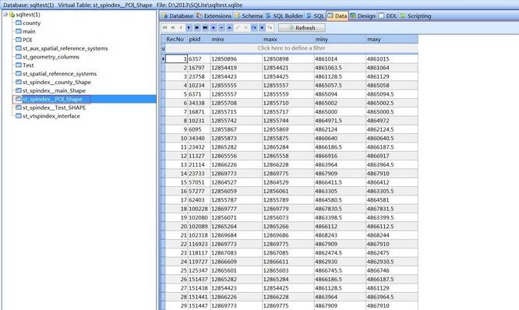Open the Scripting tab
519x310 pixels.
415,16
